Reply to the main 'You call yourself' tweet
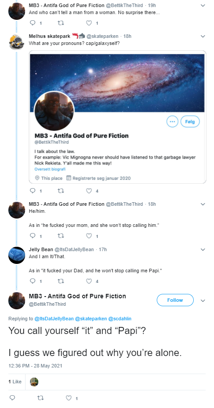214x408 pixels. point(12,398)
